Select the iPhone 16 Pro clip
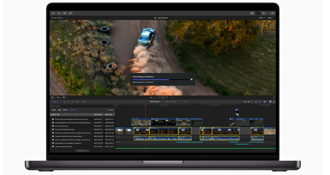This screenshot has width=330, height=175. point(197,122)
